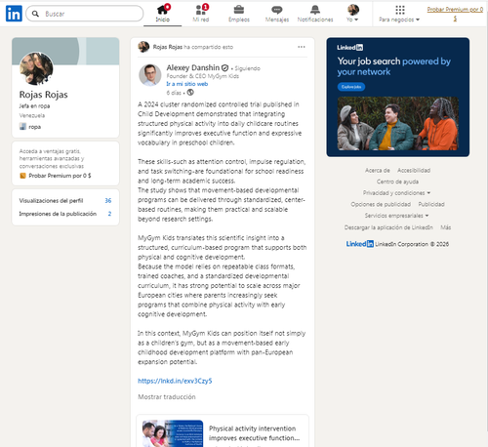Click 'Founder & CEO MyGym Kids' subtitle
Screen dimensions: 488x447
(x=203, y=76)
